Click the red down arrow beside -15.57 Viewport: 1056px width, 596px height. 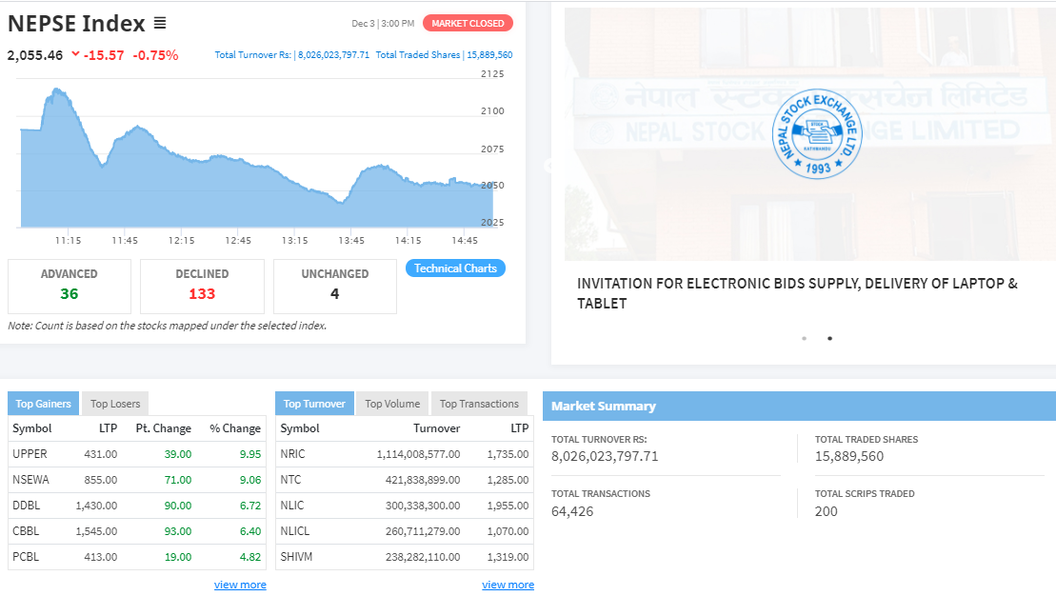pyautogui.click(x=75, y=54)
